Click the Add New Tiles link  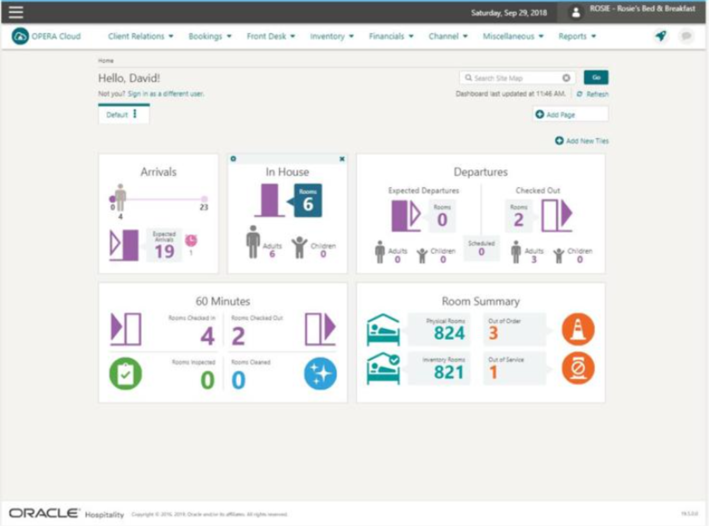pos(582,141)
